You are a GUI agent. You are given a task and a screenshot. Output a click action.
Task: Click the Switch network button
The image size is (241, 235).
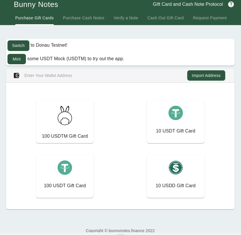coord(18,46)
